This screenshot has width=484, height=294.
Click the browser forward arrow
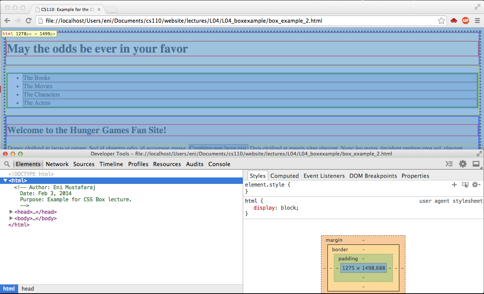click(x=18, y=21)
